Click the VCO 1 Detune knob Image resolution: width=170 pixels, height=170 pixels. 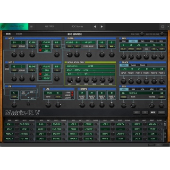(x=22, y=55)
